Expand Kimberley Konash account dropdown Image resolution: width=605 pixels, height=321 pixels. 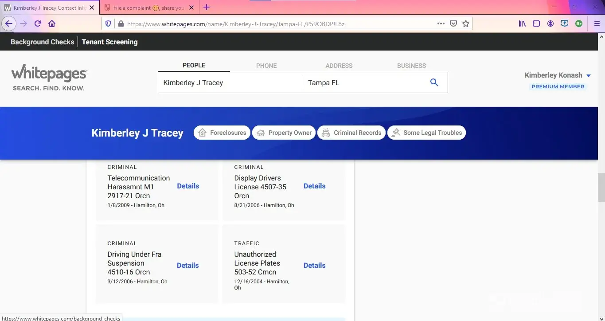[x=589, y=76]
